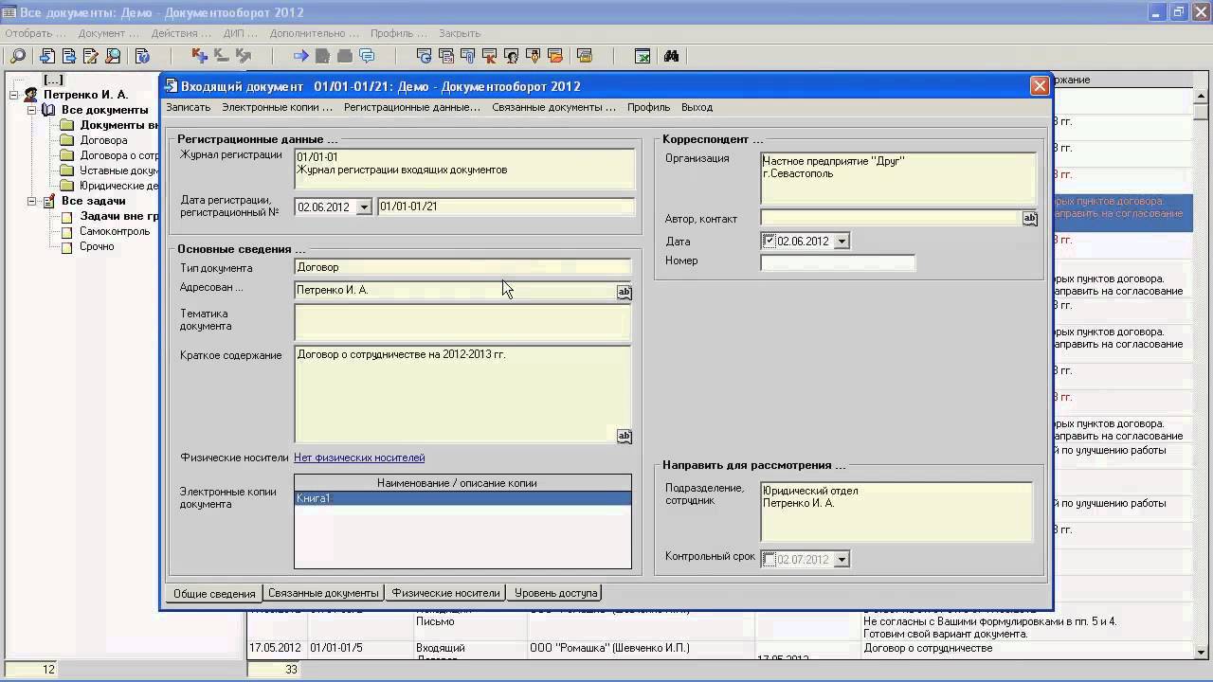1213x682 pixels.
Task: Collapse the Все задачи tree node
Action: (x=31, y=201)
